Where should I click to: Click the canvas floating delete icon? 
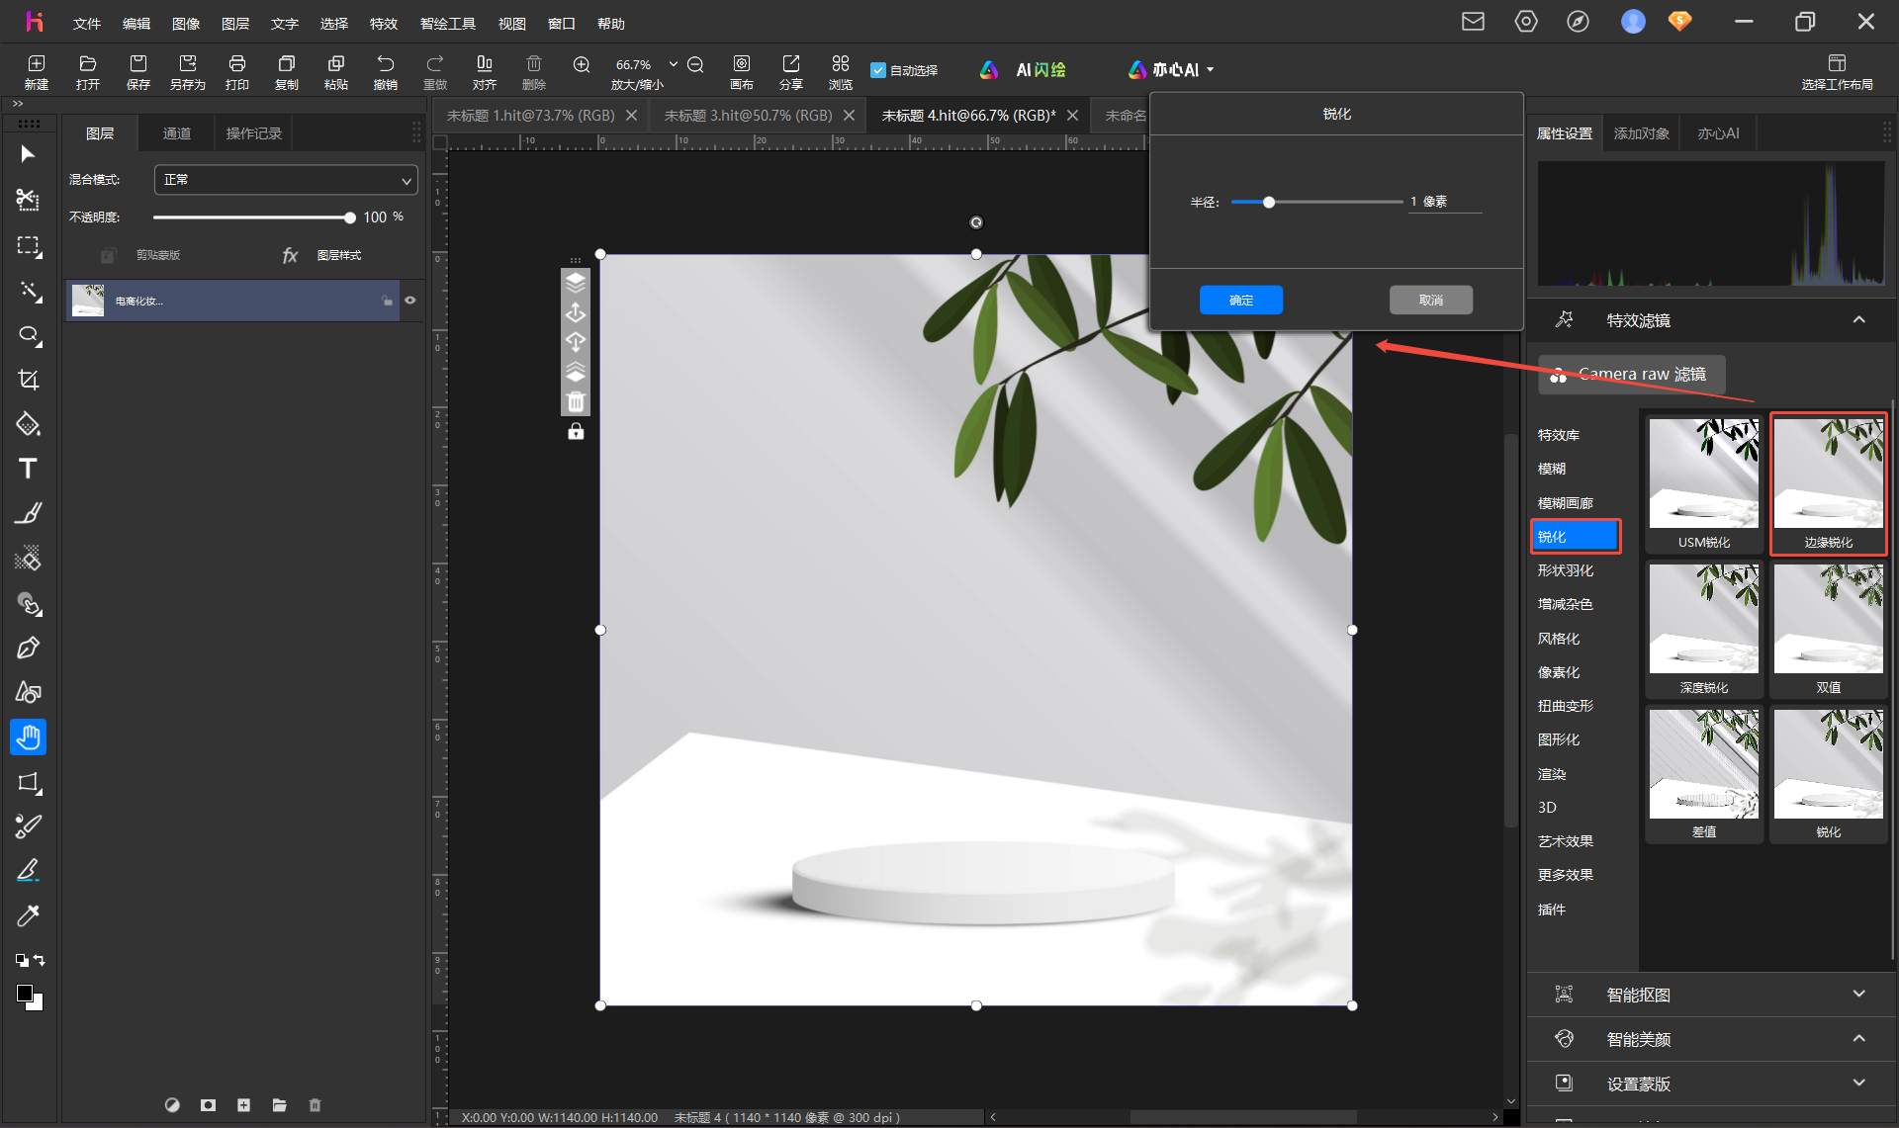coord(576,401)
